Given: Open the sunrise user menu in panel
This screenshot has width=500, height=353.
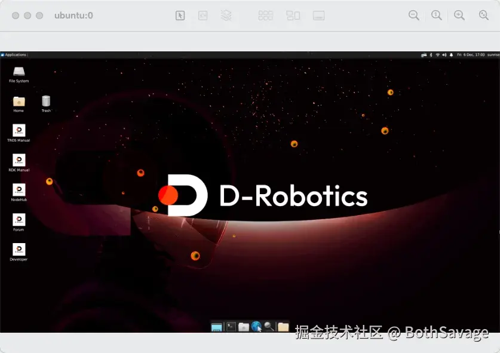Looking at the screenshot, I should click(493, 55).
